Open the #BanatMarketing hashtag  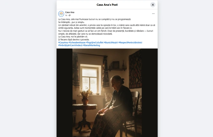point(92,45)
